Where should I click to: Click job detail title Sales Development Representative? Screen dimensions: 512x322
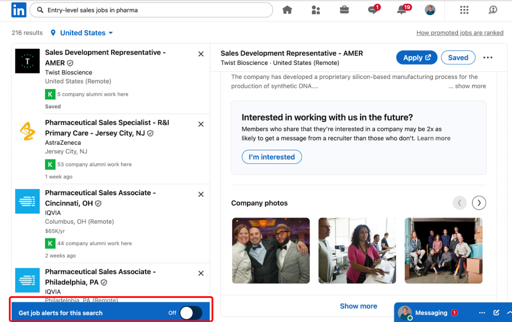pos(291,53)
